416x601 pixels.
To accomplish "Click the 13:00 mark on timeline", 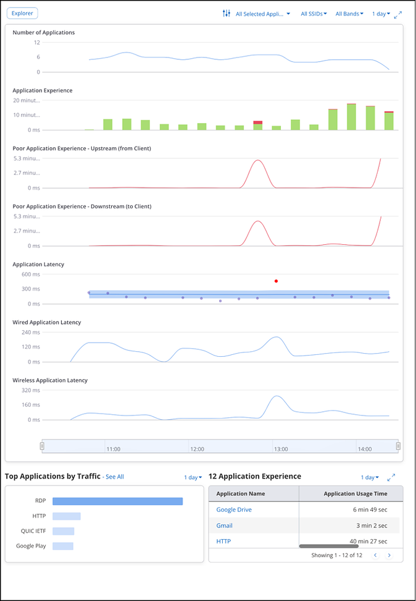I will point(281,449).
